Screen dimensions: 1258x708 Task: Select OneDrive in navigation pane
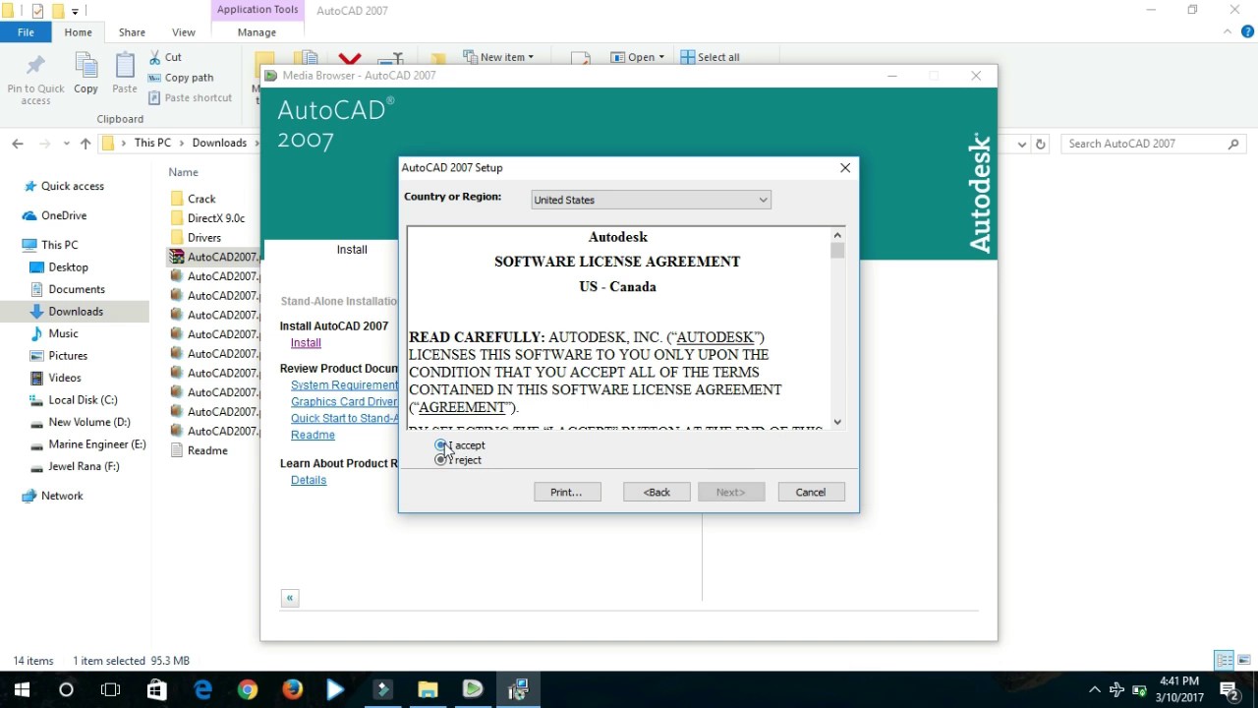(x=64, y=215)
